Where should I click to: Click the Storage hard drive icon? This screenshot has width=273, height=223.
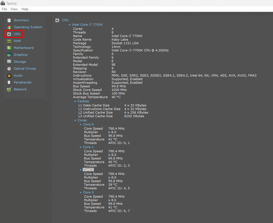[x=9, y=62]
